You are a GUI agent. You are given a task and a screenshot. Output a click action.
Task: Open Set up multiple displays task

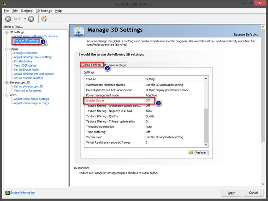click(x=29, y=78)
